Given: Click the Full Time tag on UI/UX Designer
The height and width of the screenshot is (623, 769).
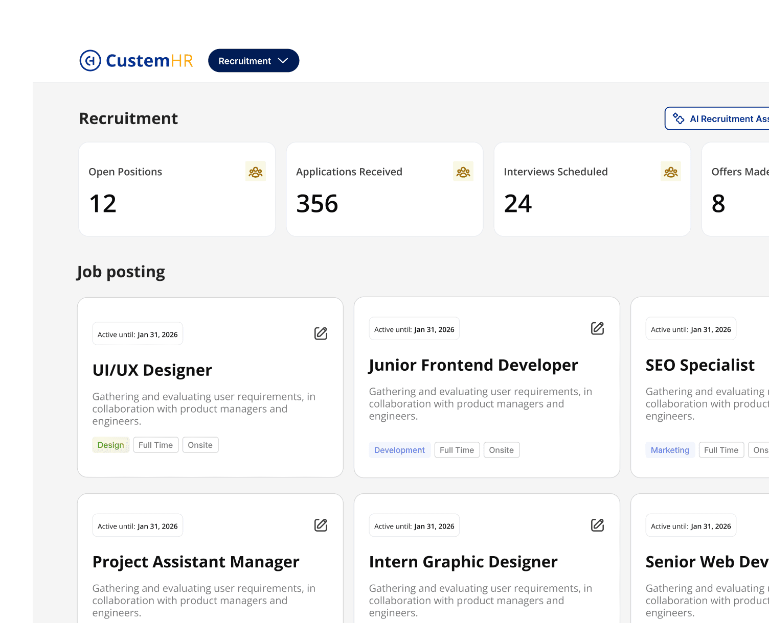Looking at the screenshot, I should point(155,445).
